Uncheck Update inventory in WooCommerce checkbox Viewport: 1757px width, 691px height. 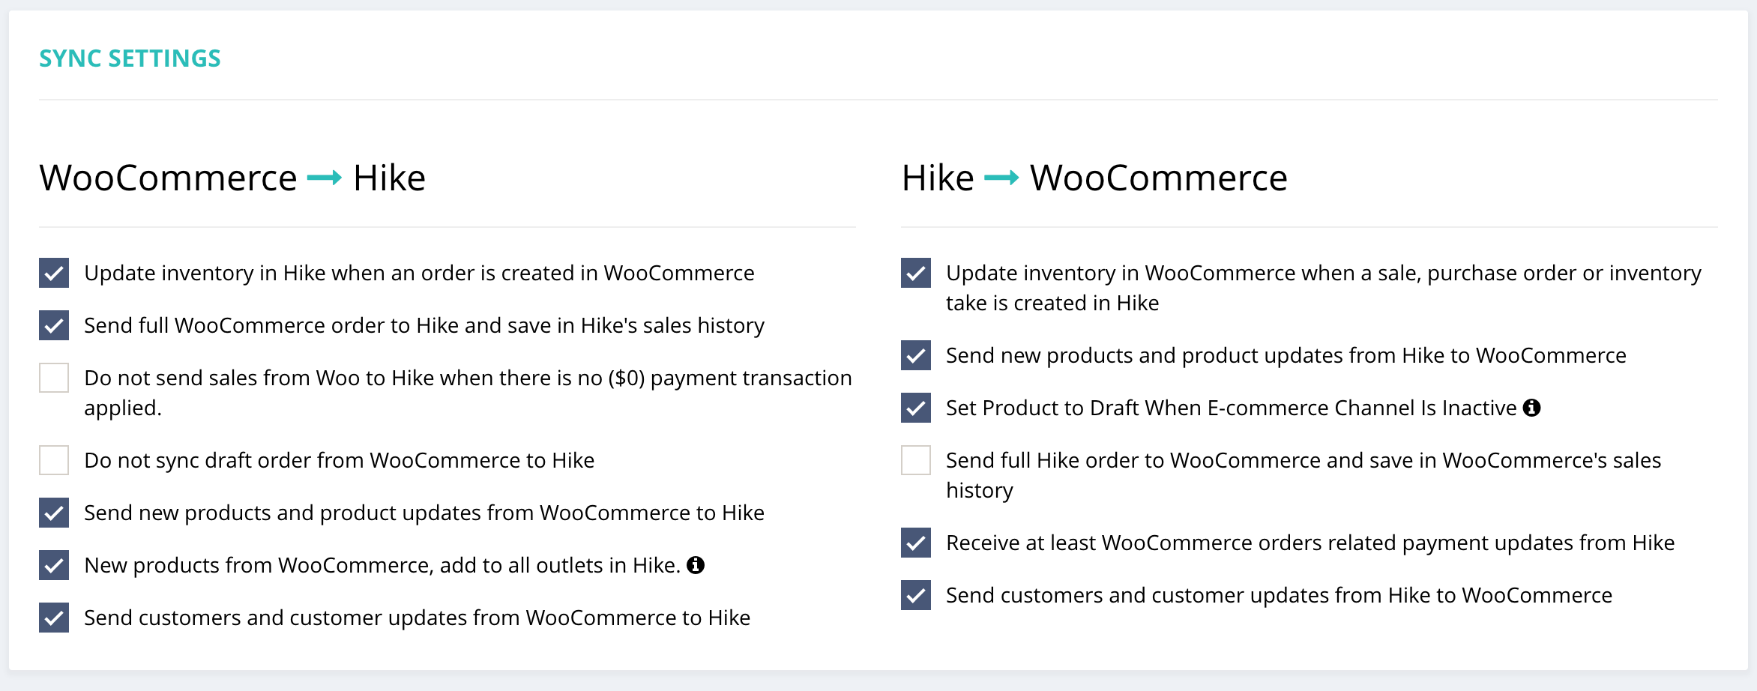point(916,273)
